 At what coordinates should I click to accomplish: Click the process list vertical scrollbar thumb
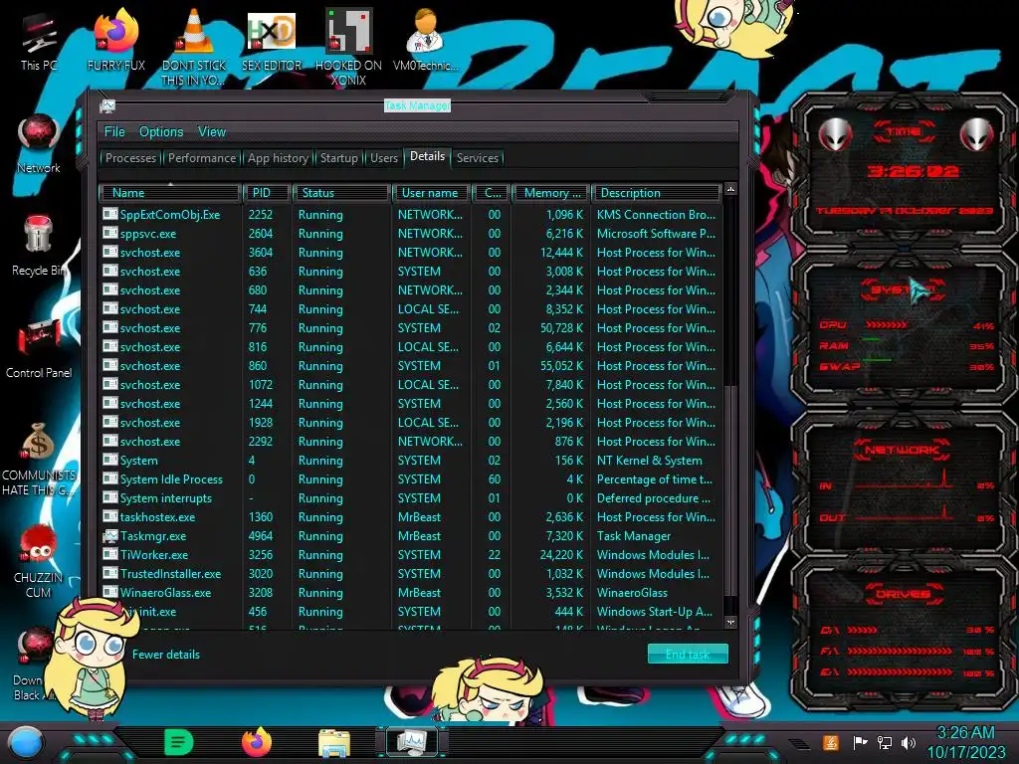(730, 490)
